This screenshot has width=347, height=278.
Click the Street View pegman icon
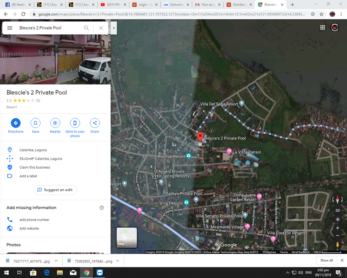point(338,245)
